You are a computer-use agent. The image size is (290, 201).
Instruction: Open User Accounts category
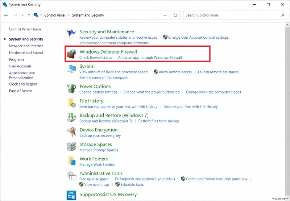pos(20,66)
